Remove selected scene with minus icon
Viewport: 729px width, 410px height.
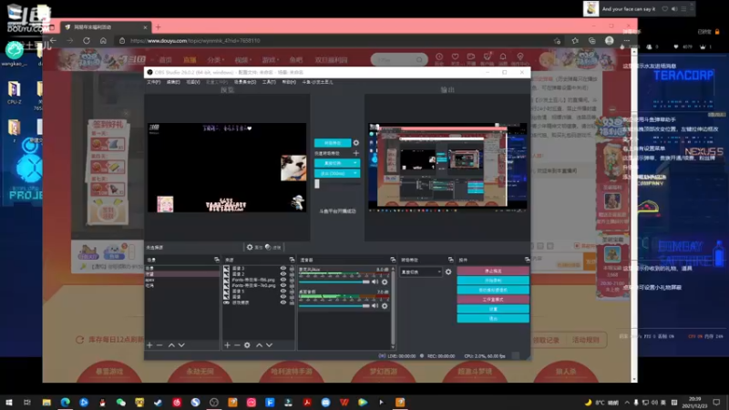coord(159,345)
